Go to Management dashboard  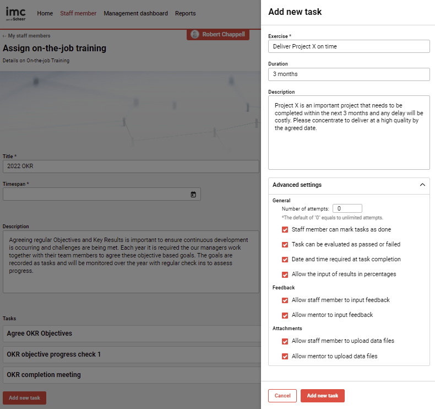tap(135, 13)
